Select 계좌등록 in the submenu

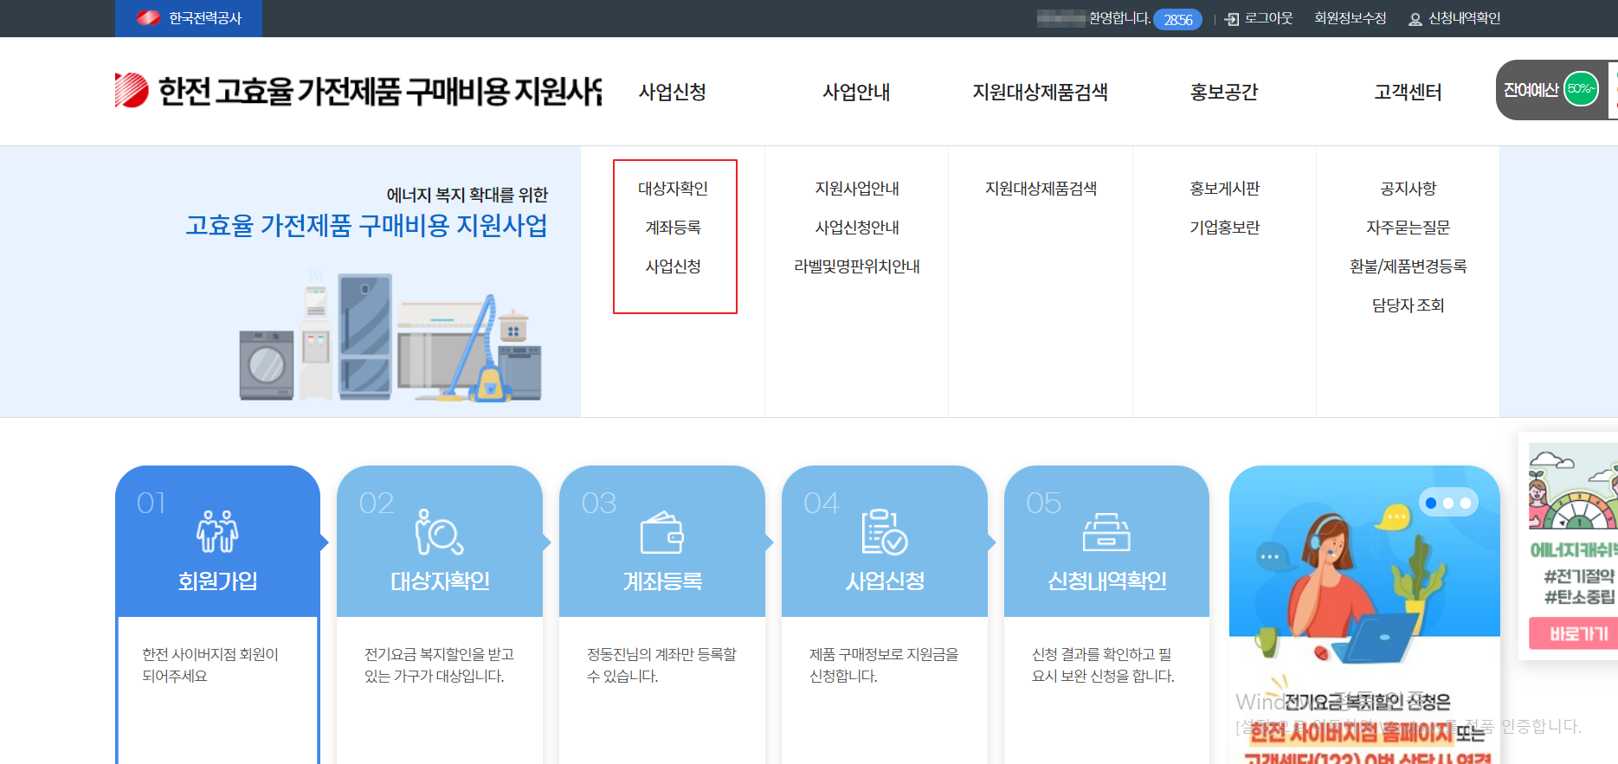click(x=674, y=228)
